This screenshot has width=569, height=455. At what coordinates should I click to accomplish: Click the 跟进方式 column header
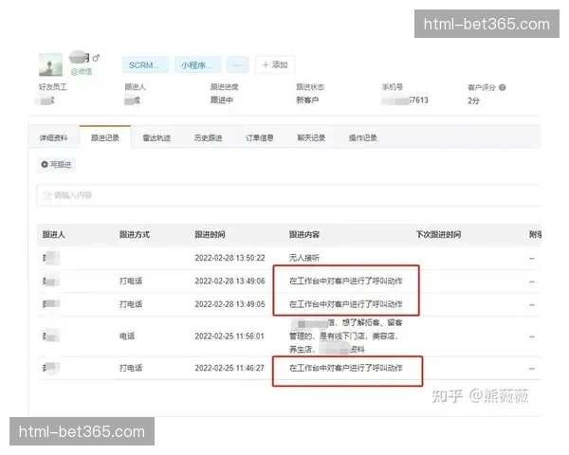pyautogui.click(x=135, y=235)
